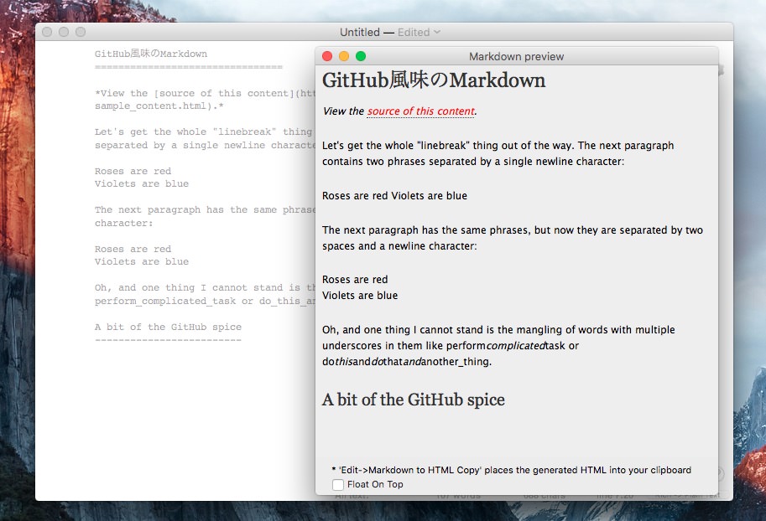Close the Markdown preview window

click(x=327, y=56)
